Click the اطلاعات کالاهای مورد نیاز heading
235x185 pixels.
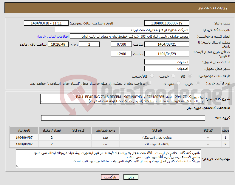[x=208, y=108]
